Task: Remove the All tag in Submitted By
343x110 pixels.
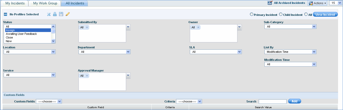Action: (87, 27)
